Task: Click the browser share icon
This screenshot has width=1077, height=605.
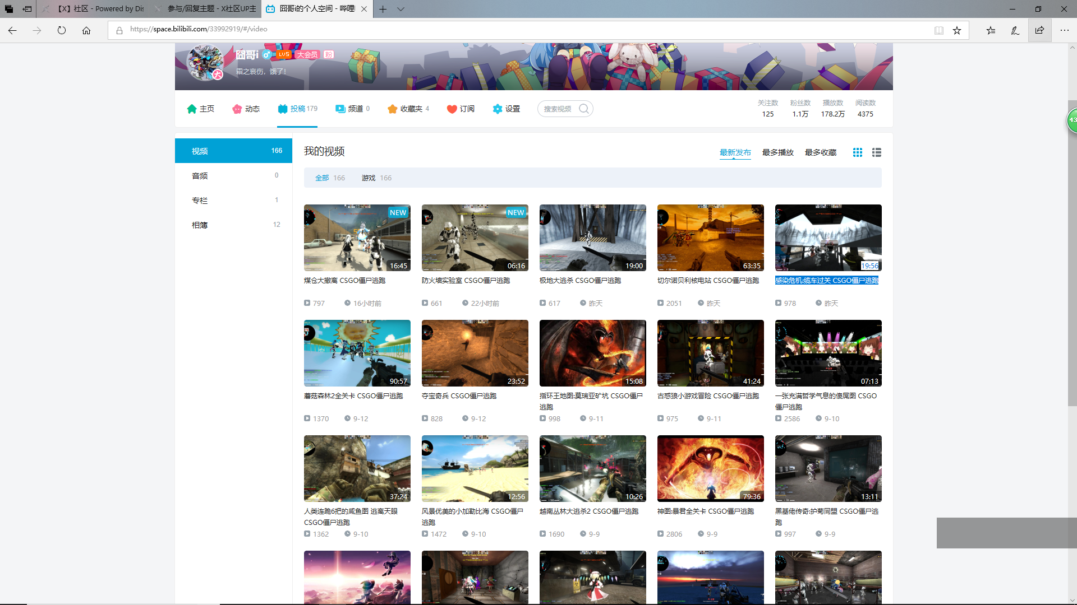Action: 1039,30
